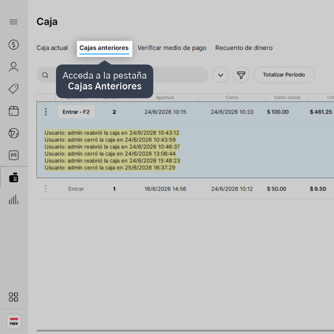
Task: Open the three-dot menu for box 1
Action: pos(46,189)
